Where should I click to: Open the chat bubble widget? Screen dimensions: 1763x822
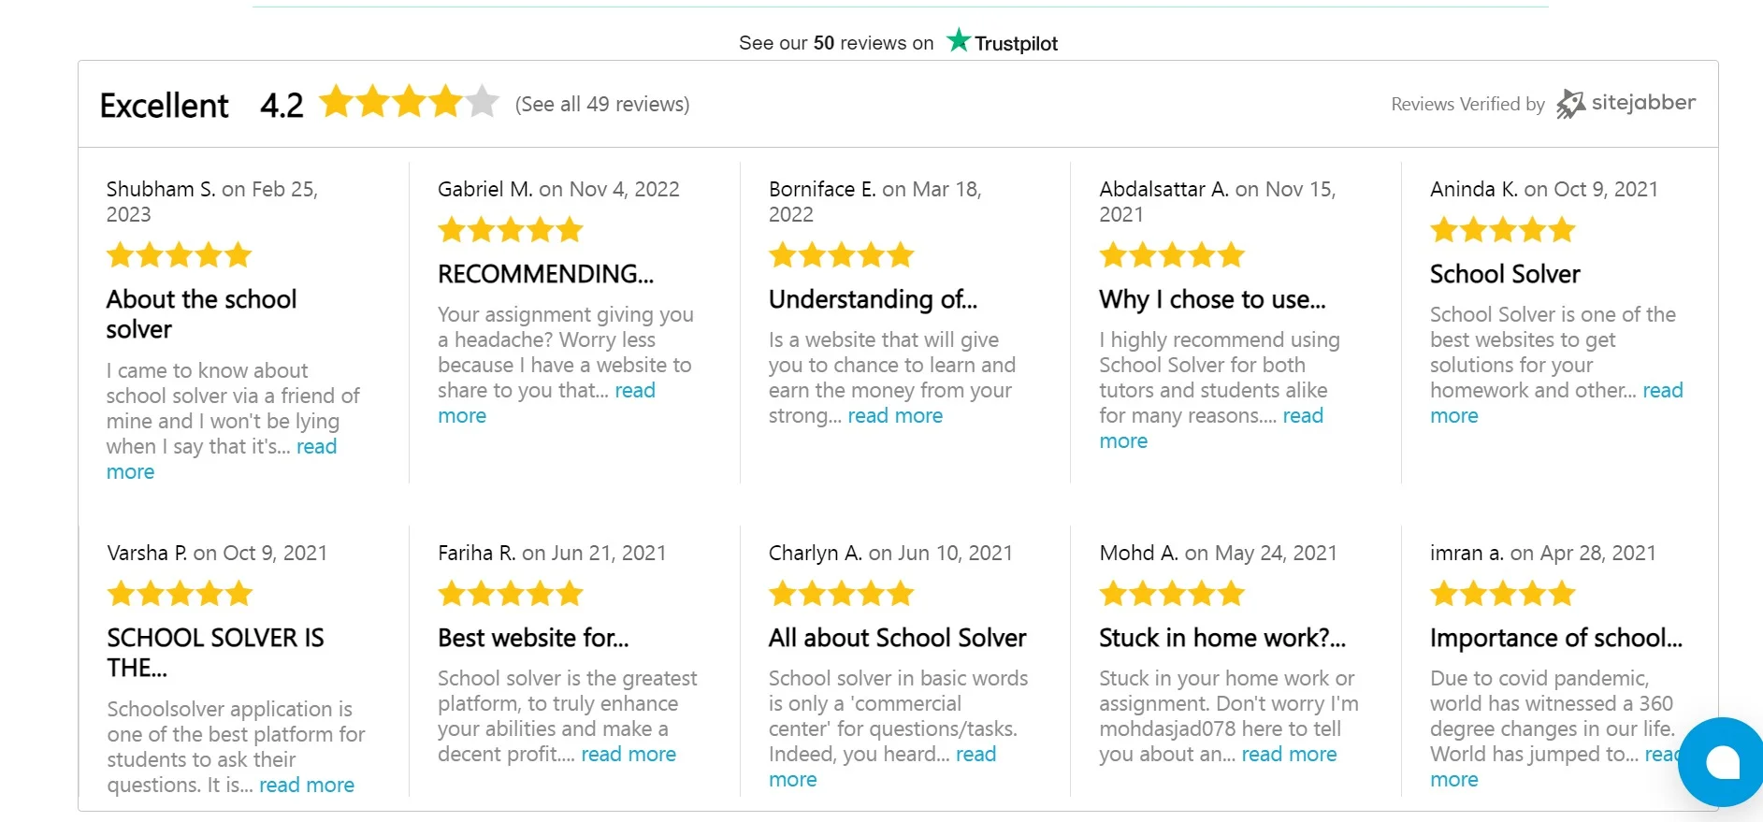(1721, 762)
